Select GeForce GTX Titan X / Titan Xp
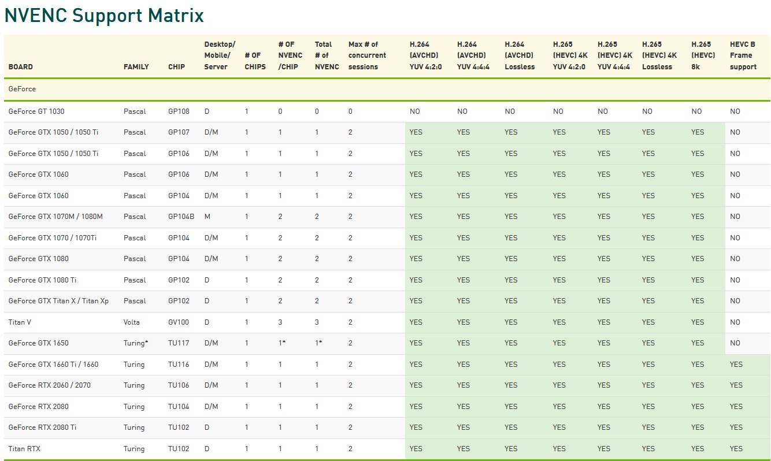The width and height of the screenshot is (771, 461). (x=58, y=301)
